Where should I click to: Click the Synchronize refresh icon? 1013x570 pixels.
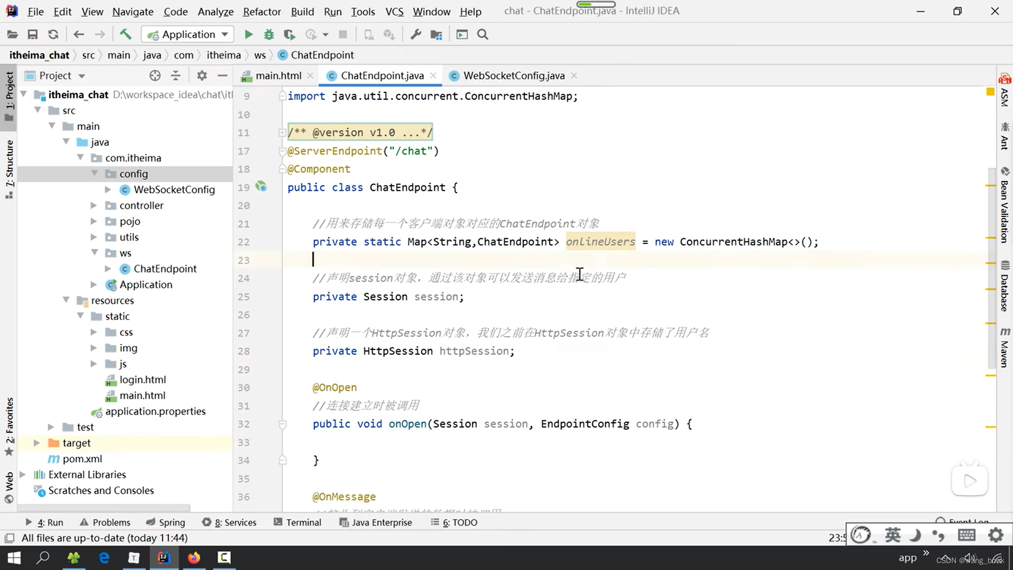click(53, 35)
